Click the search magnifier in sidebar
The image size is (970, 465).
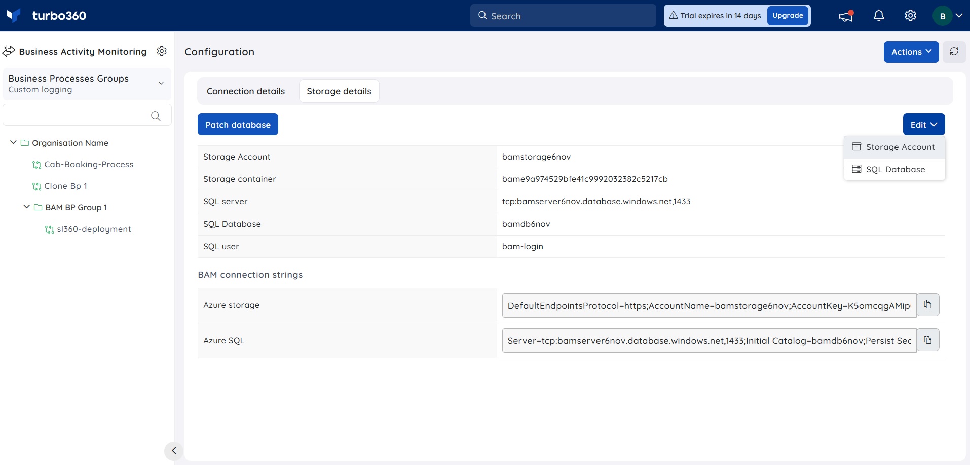click(156, 116)
